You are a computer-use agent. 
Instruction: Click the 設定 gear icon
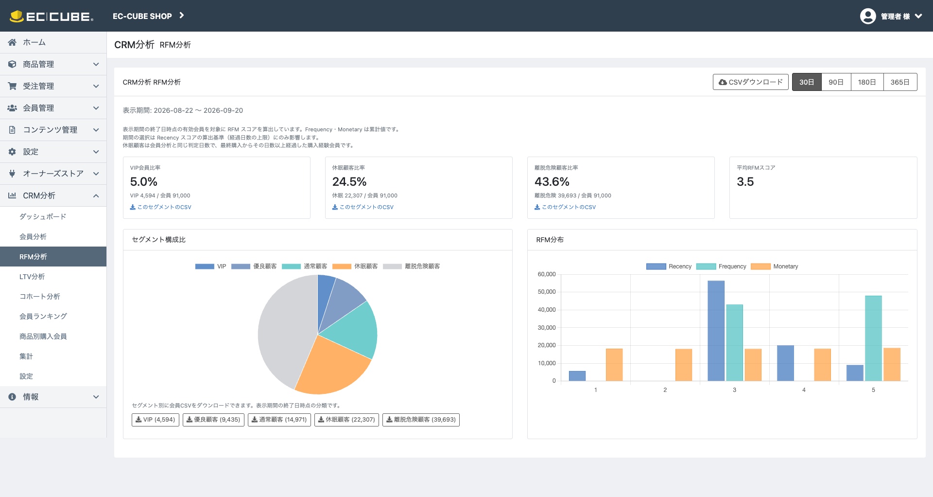(x=12, y=152)
